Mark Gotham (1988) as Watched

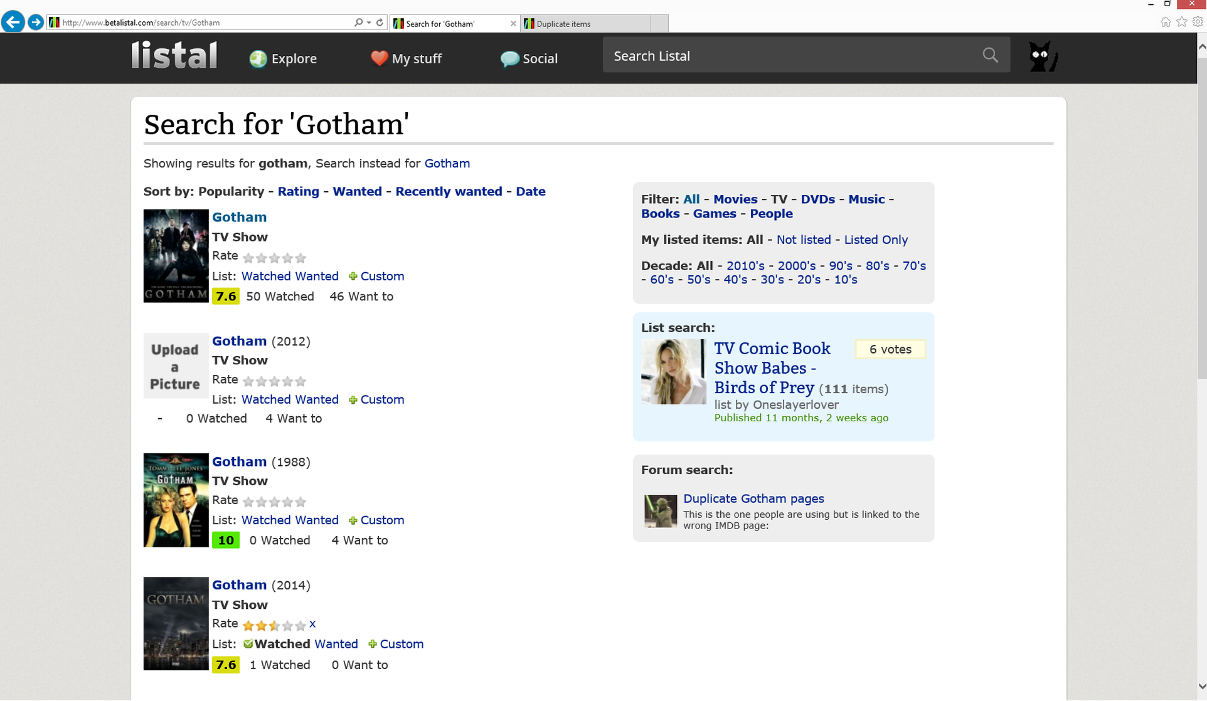(x=266, y=520)
